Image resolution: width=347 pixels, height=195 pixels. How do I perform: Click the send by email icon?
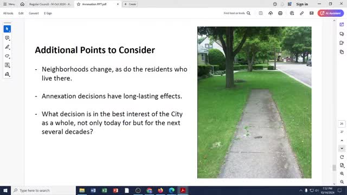point(311,13)
